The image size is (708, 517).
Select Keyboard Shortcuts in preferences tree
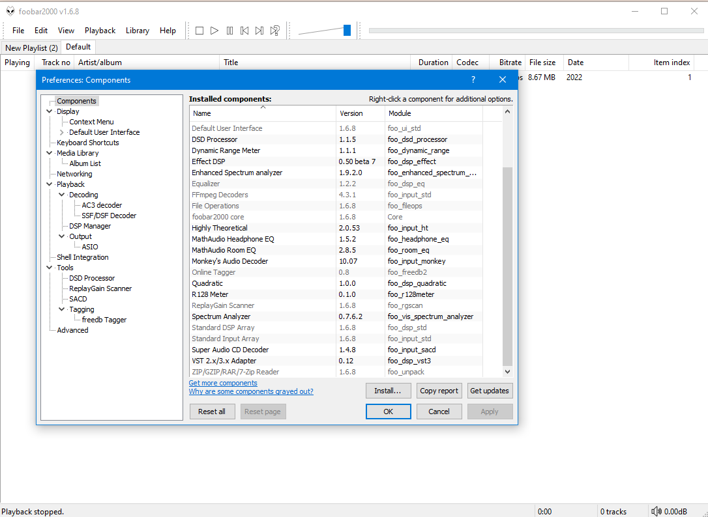point(87,143)
